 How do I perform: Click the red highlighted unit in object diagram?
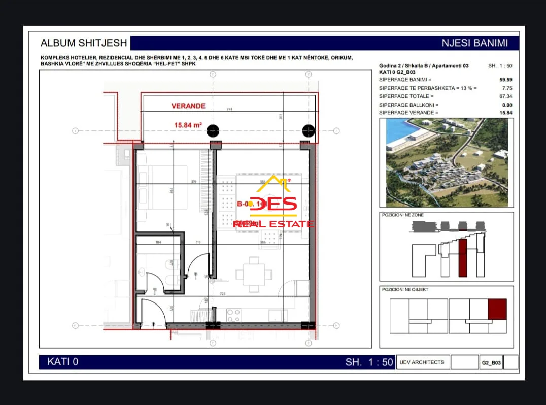point(497,309)
